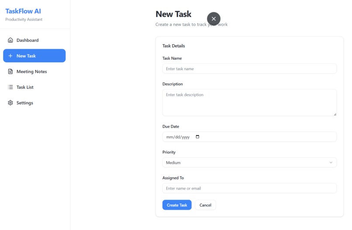The height and width of the screenshot is (230, 352).
Task: Click the Due Date label
Action: [x=171, y=126]
